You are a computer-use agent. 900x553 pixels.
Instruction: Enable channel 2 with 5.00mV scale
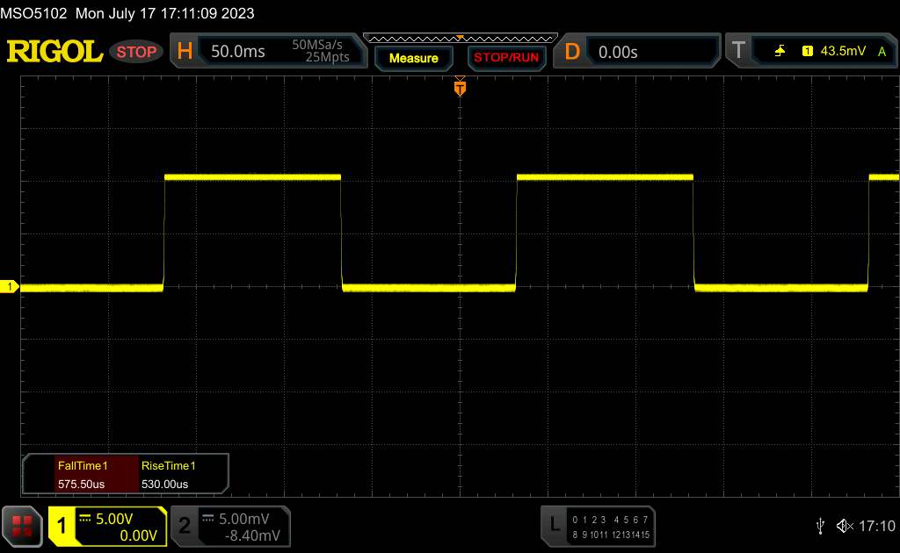(230, 526)
